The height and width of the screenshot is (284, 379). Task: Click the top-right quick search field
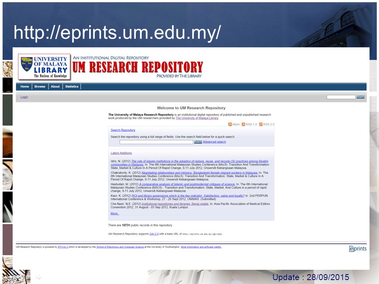(x=341, y=97)
